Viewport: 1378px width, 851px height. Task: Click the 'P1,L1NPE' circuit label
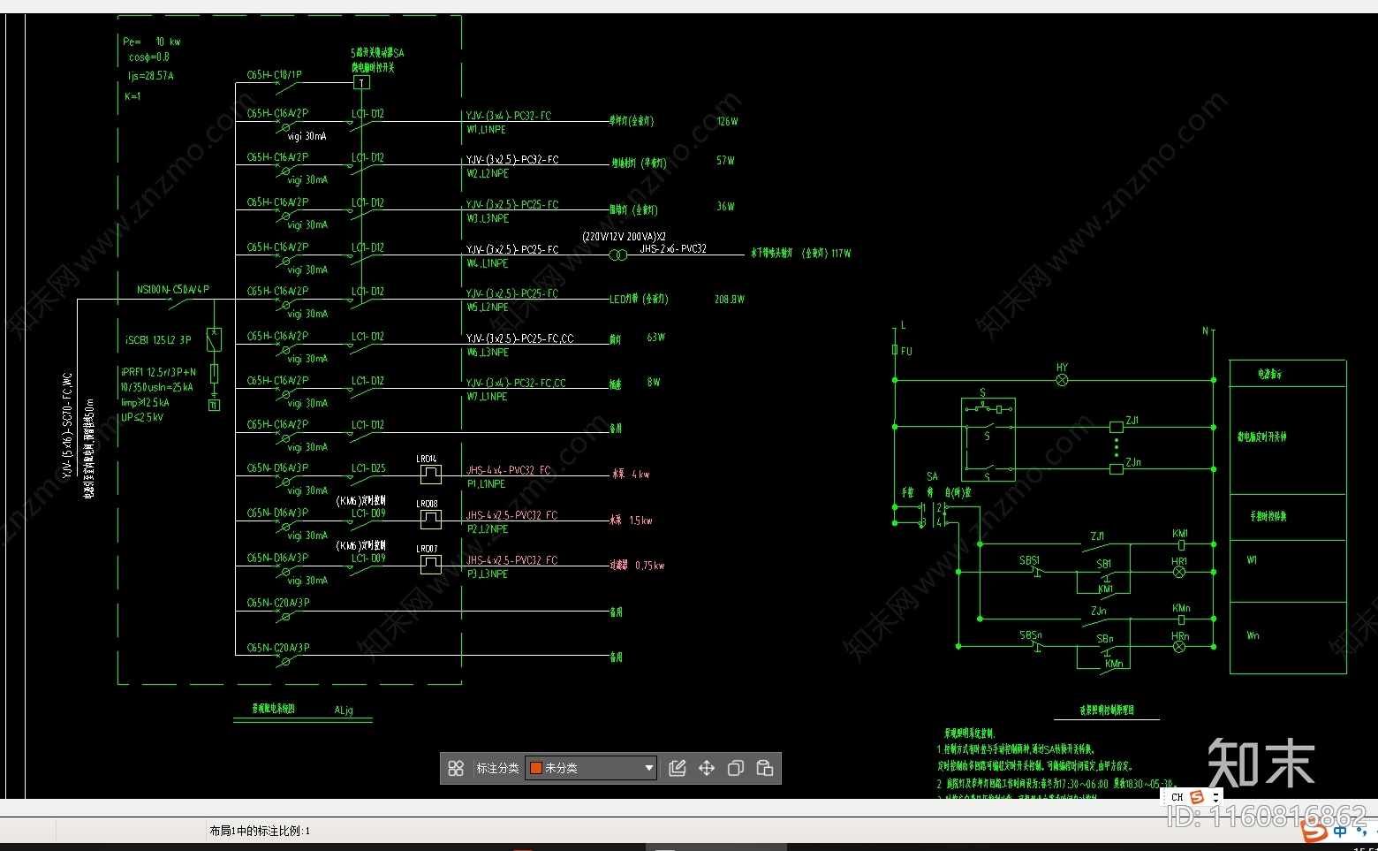(x=487, y=484)
